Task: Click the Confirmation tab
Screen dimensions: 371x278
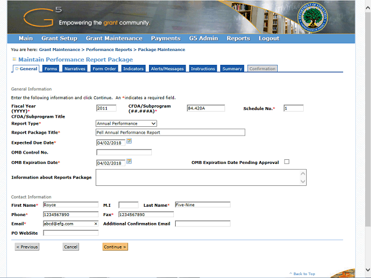Action: click(x=263, y=68)
